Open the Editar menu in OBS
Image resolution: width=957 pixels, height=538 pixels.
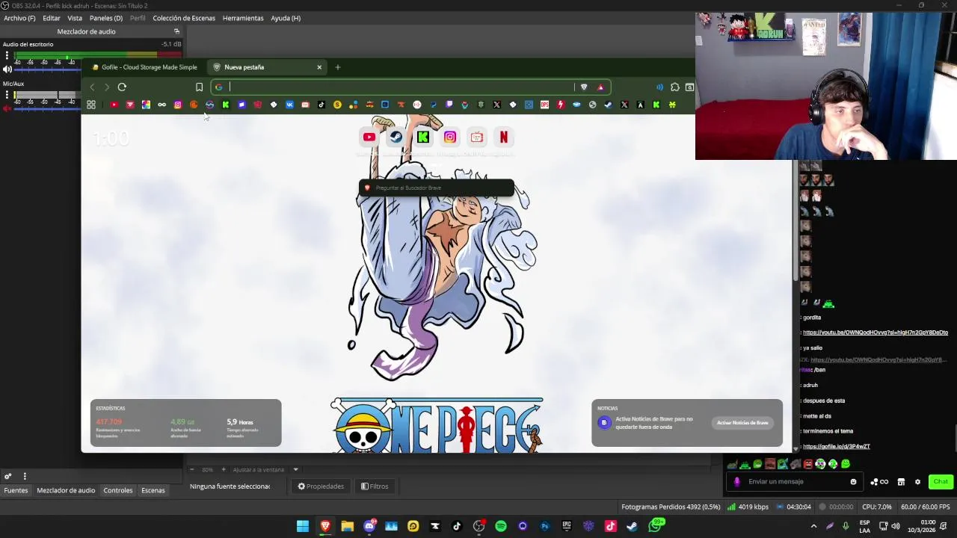(52, 18)
